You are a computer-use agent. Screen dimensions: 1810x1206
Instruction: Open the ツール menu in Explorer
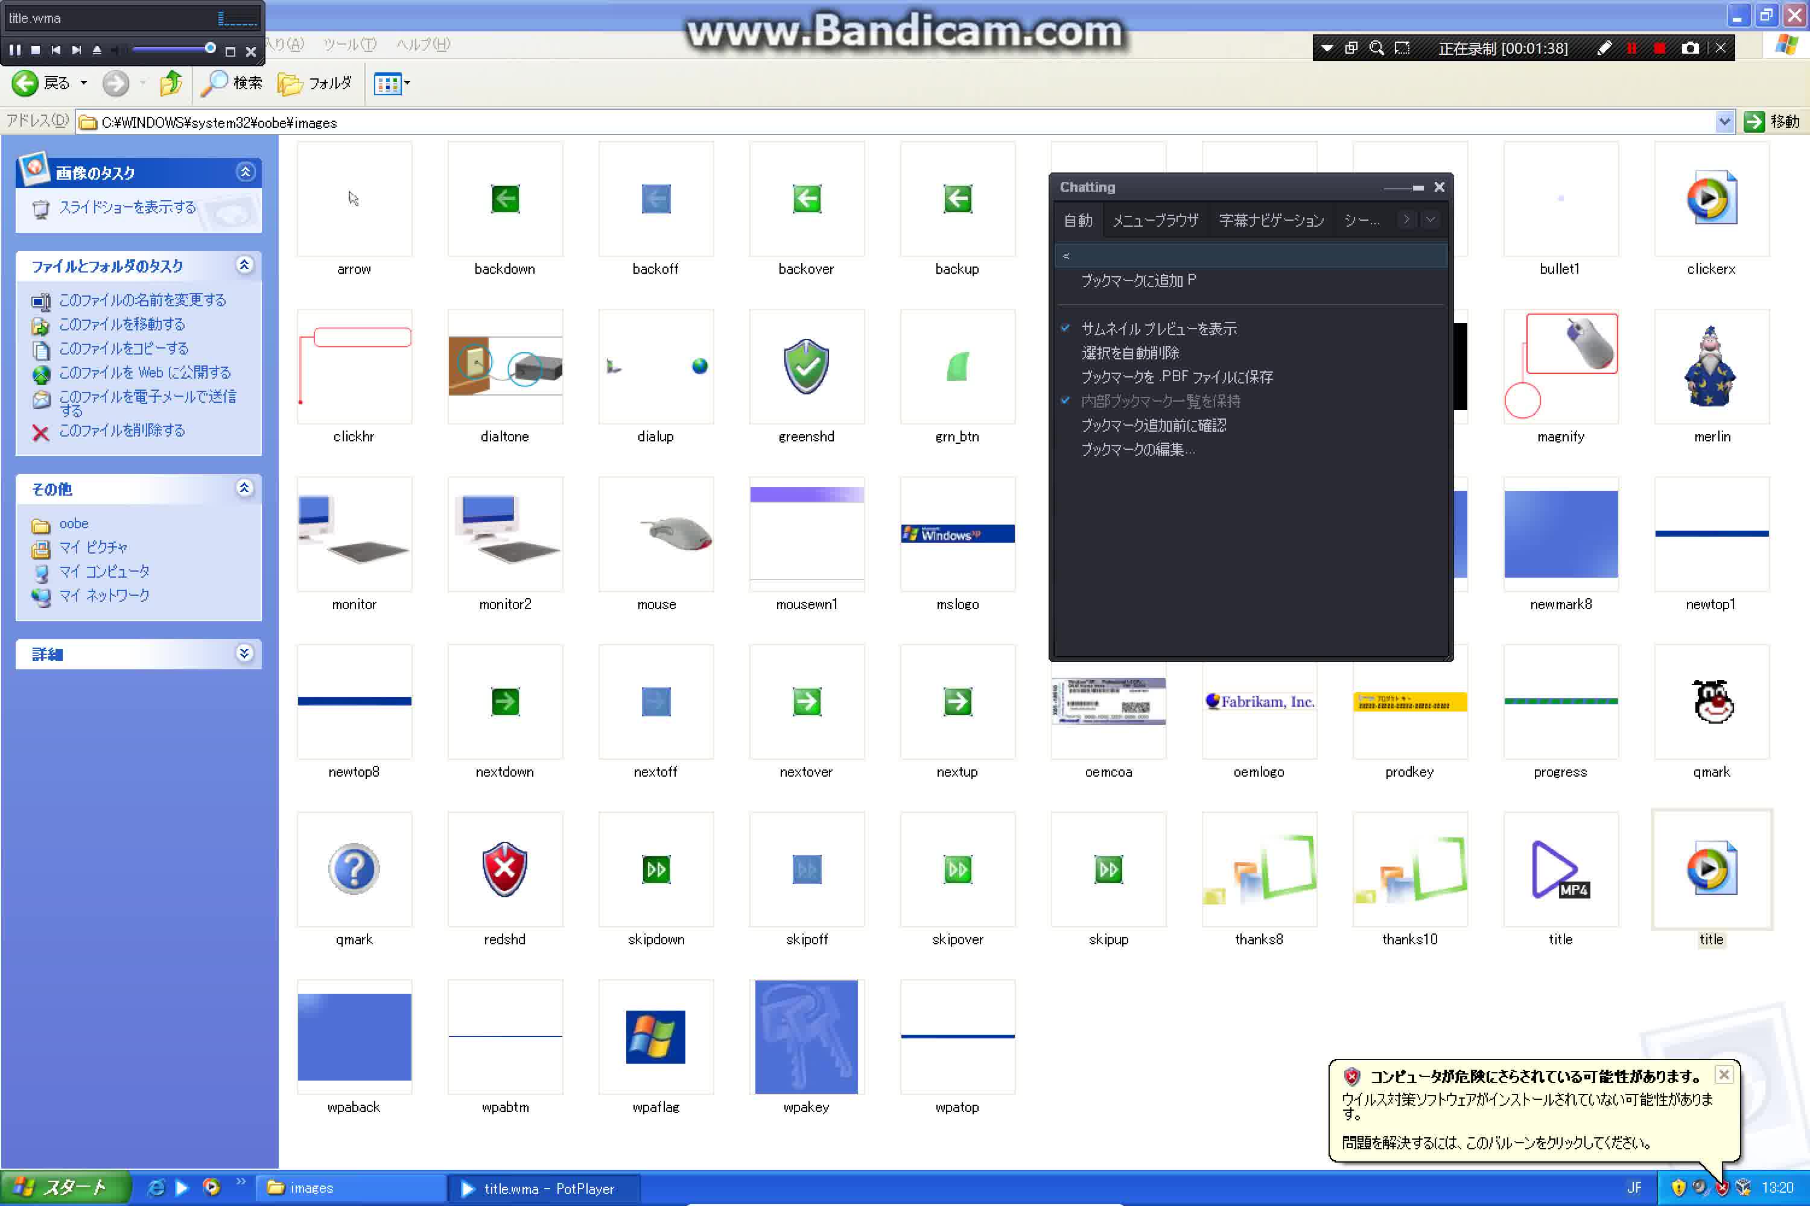349,44
